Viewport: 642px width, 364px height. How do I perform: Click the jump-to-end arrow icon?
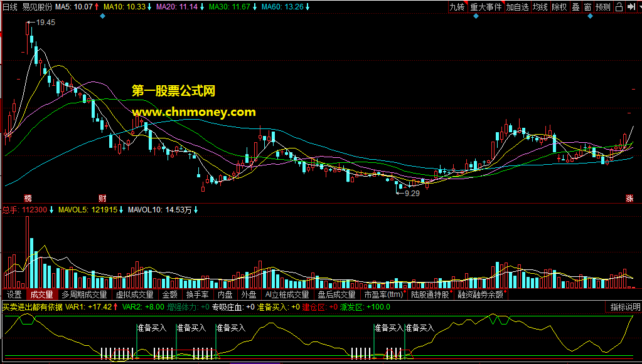coord(631,7)
